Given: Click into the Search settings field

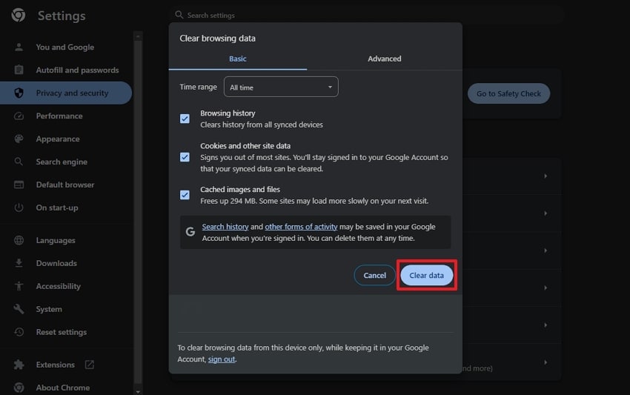Looking at the screenshot, I should pos(368,15).
